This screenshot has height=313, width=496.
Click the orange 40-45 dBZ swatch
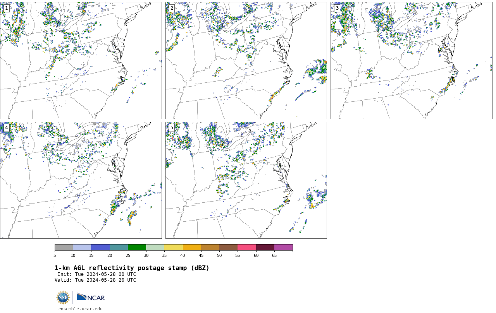click(x=192, y=248)
